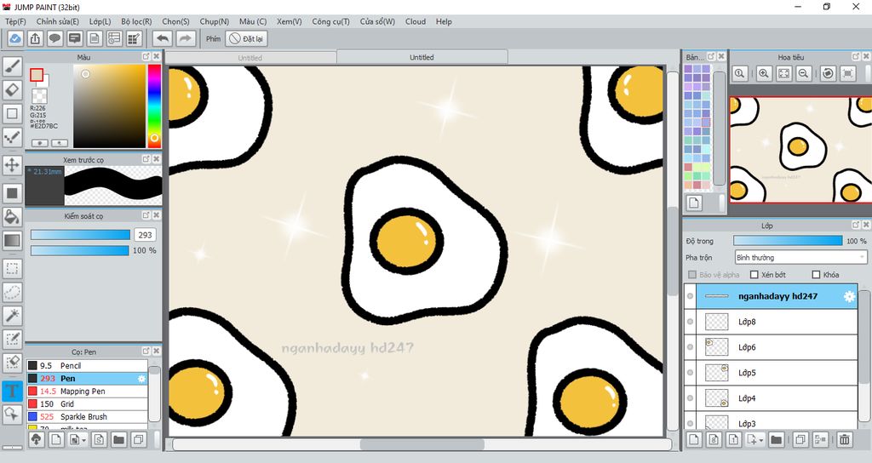
Task: Delete layer with trash icon
Action: coord(844,440)
